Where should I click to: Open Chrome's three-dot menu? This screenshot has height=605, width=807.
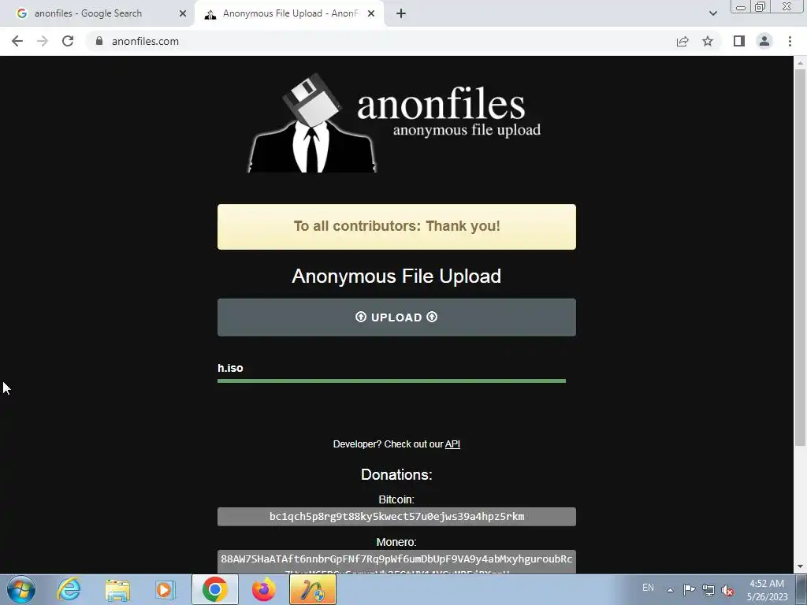(790, 41)
